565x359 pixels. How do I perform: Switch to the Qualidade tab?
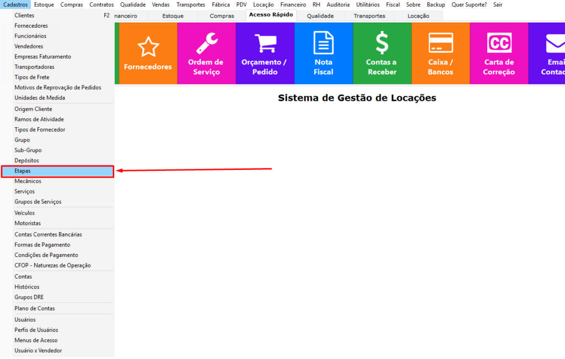coord(320,16)
